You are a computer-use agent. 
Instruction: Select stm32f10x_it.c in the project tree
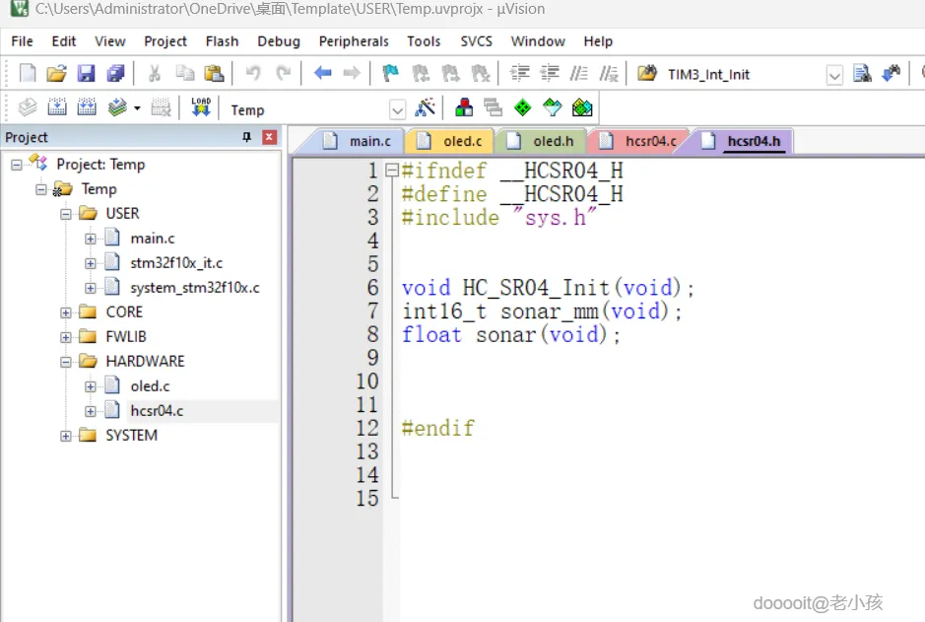tap(176, 263)
